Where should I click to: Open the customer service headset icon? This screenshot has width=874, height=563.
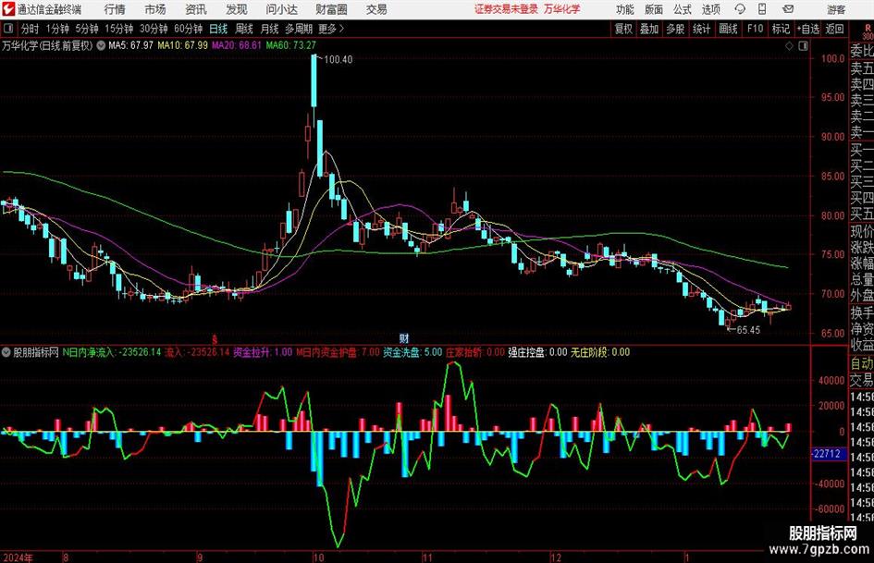point(740,9)
